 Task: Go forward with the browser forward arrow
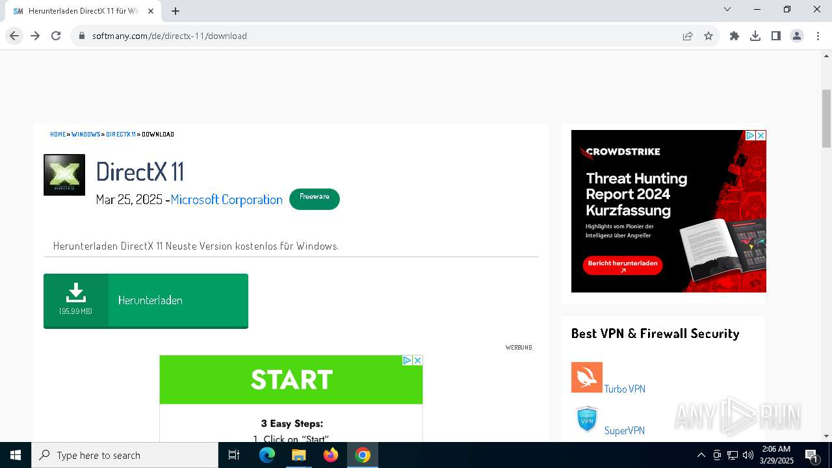click(35, 36)
